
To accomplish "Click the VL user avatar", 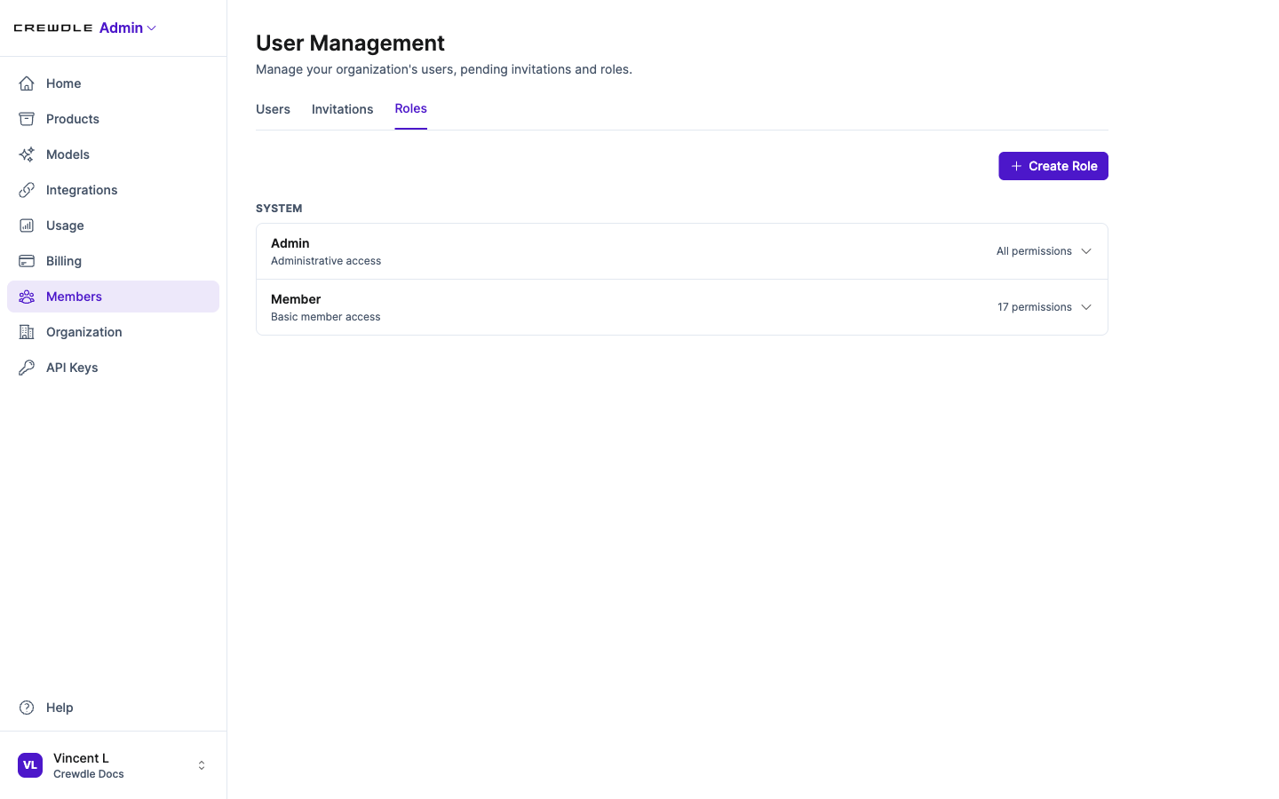I will (x=30, y=765).
